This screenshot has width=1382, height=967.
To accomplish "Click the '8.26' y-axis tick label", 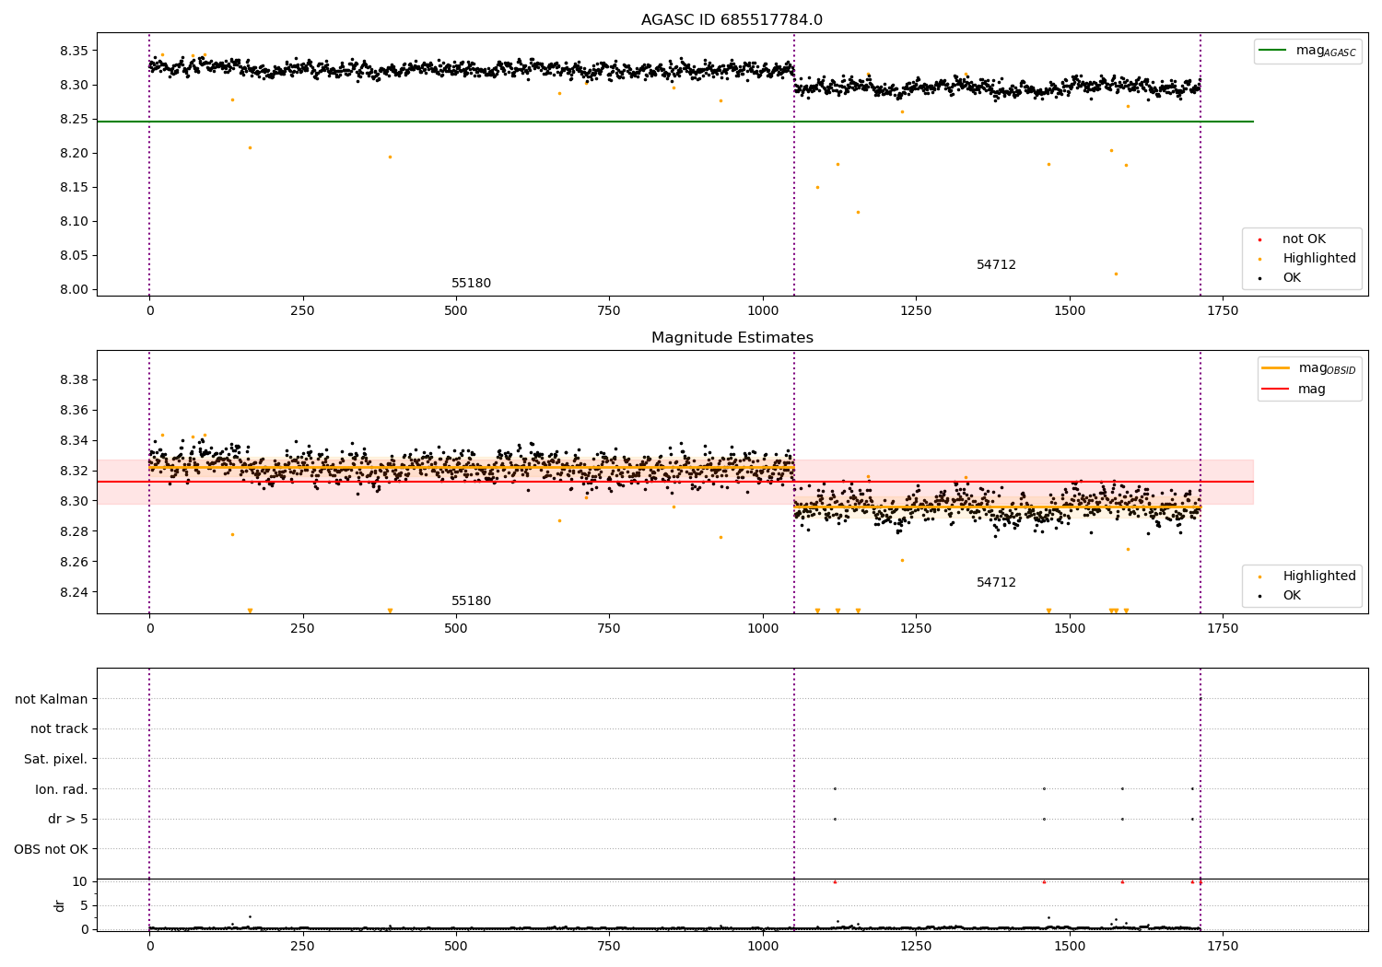I will click(x=73, y=562).
